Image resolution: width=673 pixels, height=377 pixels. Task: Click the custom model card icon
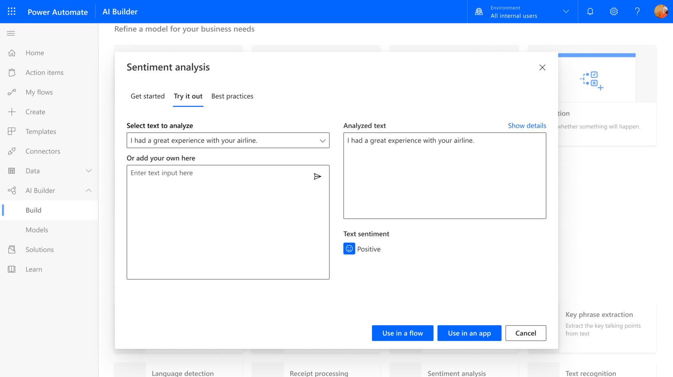pyautogui.click(x=592, y=81)
